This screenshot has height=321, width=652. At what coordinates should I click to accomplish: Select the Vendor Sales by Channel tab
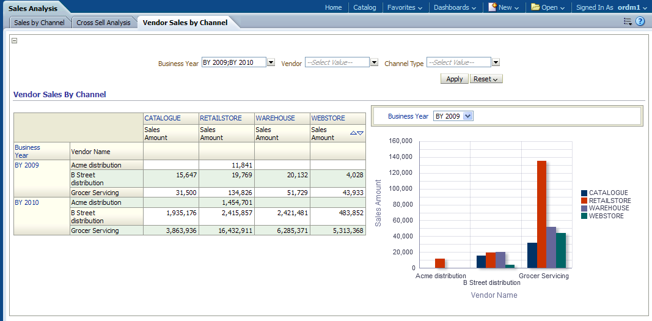(x=185, y=23)
